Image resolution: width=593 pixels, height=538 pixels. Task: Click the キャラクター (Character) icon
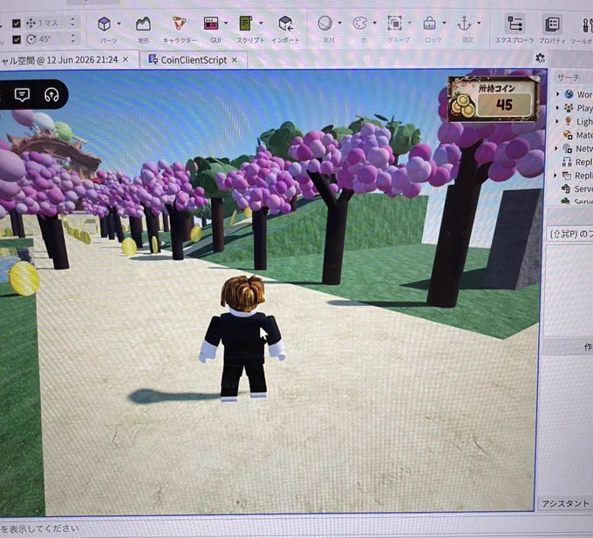[x=180, y=24]
